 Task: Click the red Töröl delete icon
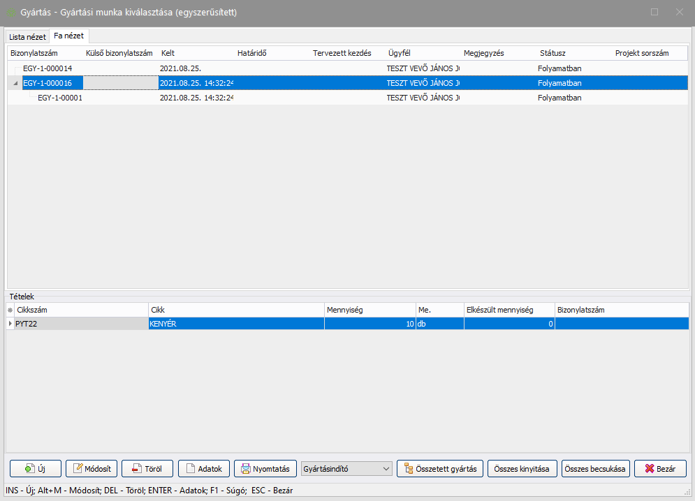point(134,469)
